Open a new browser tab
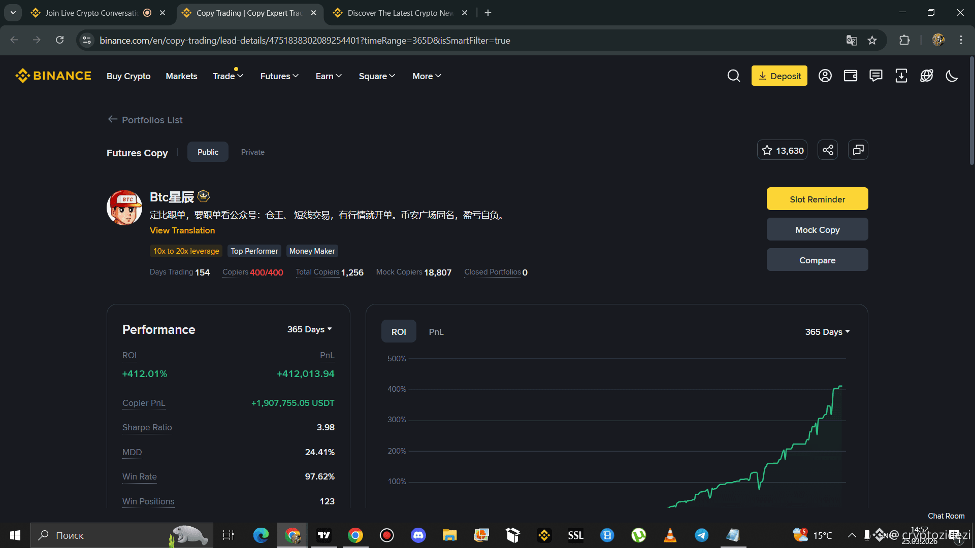975x548 pixels. 488,13
